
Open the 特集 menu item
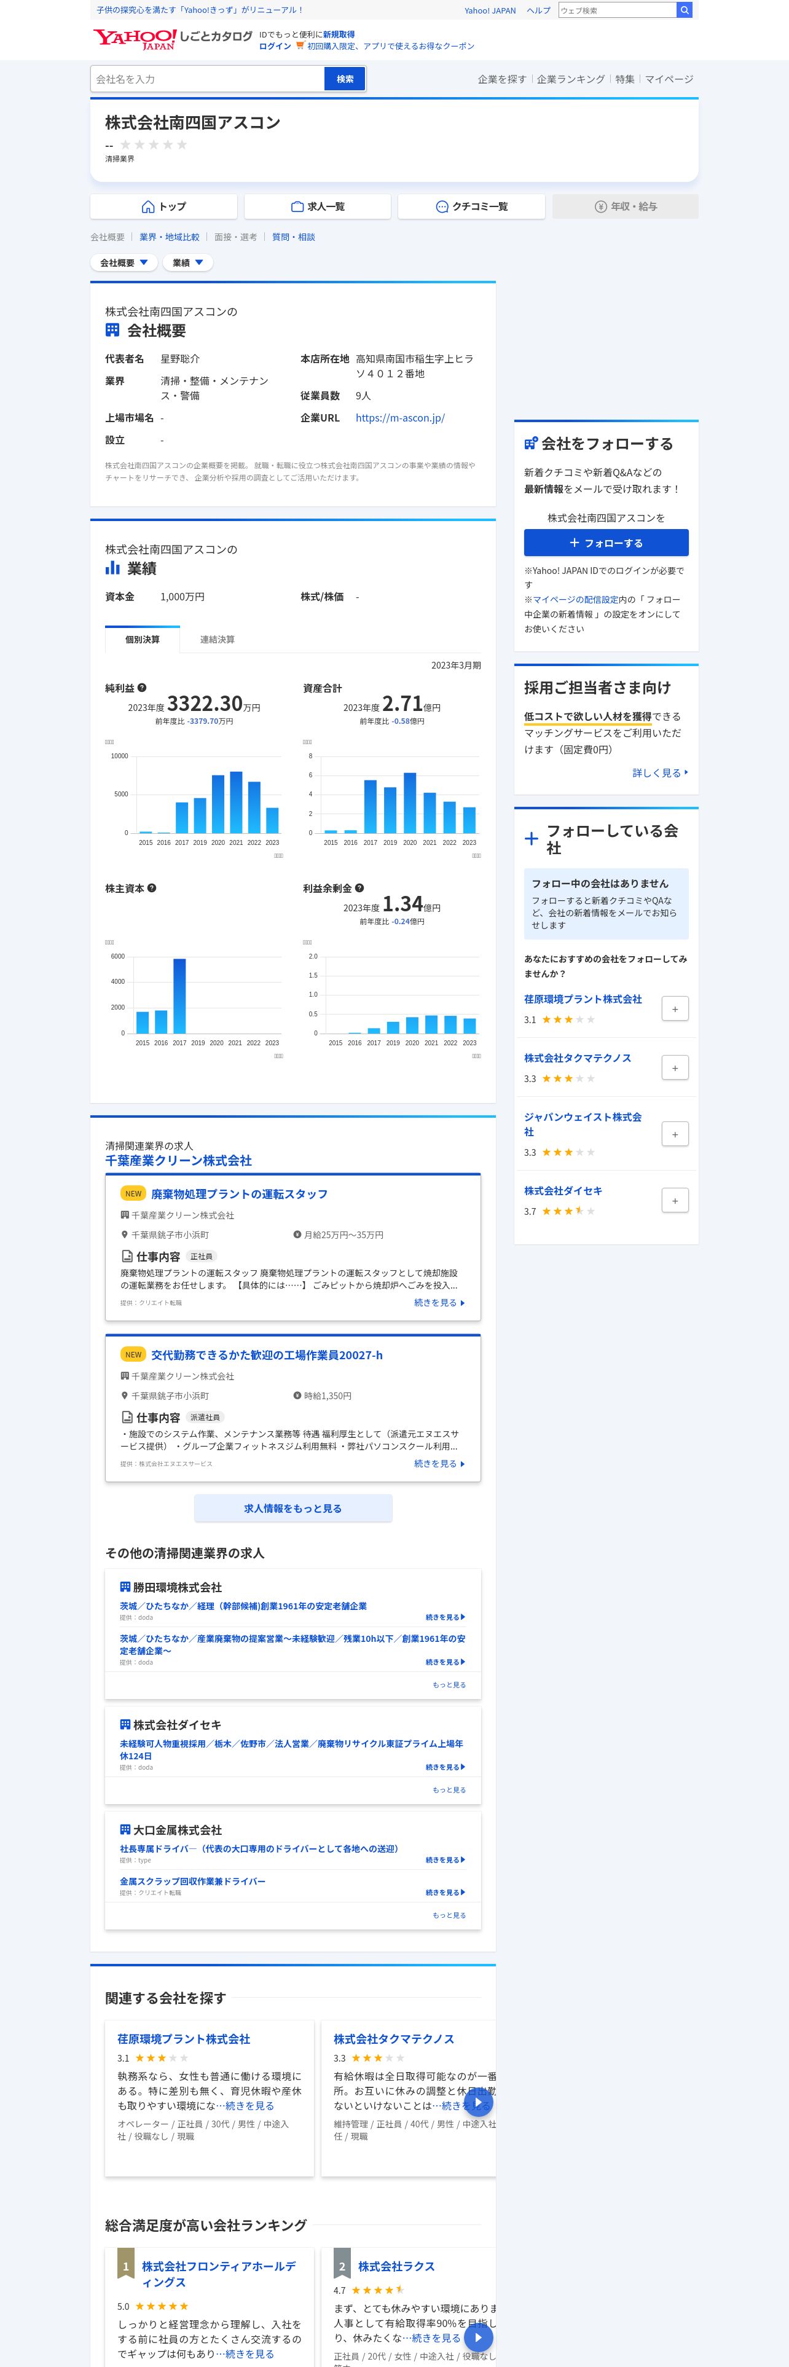click(x=624, y=79)
